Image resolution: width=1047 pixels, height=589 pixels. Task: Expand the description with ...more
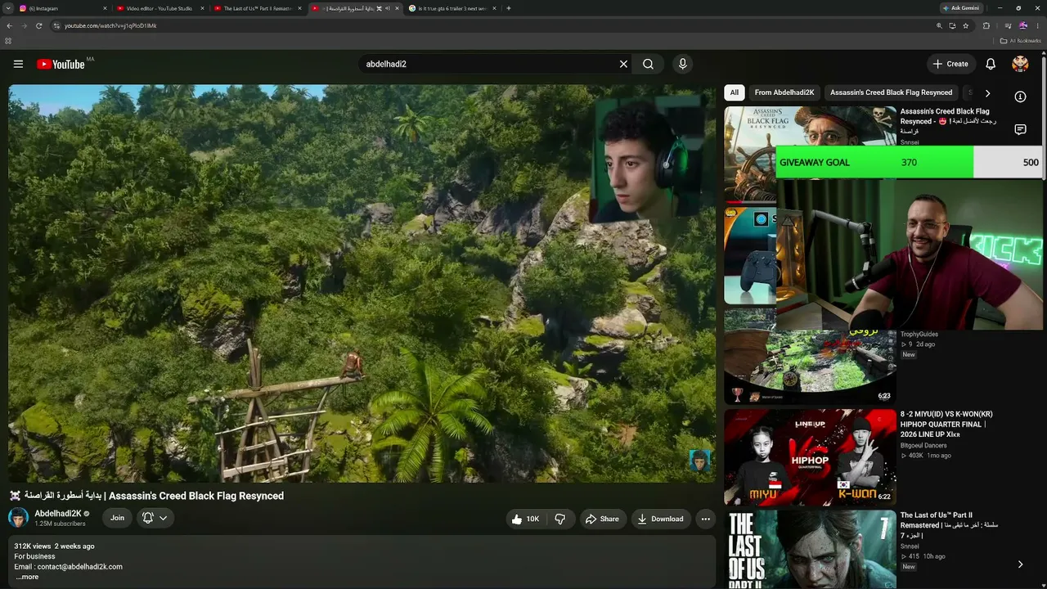27,577
